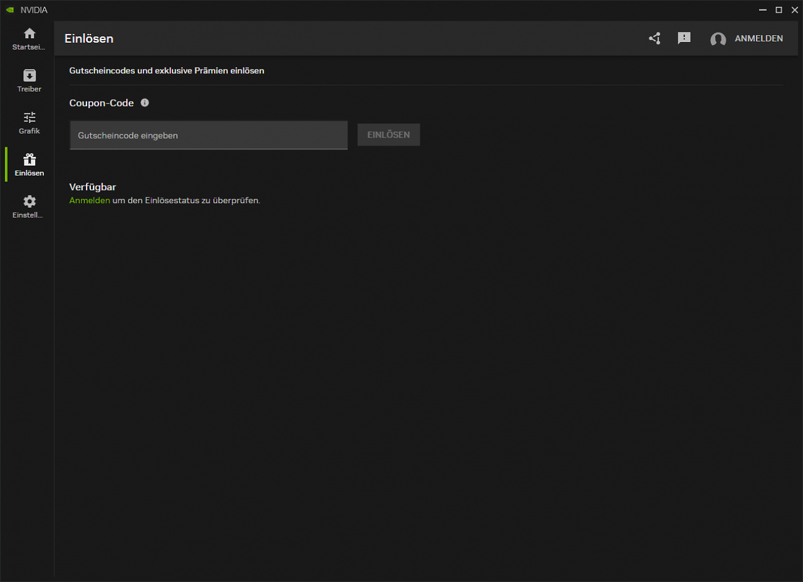This screenshot has height=582, width=803.
Task: Click the NVIDIA logo in title bar
Action: [x=9, y=10]
